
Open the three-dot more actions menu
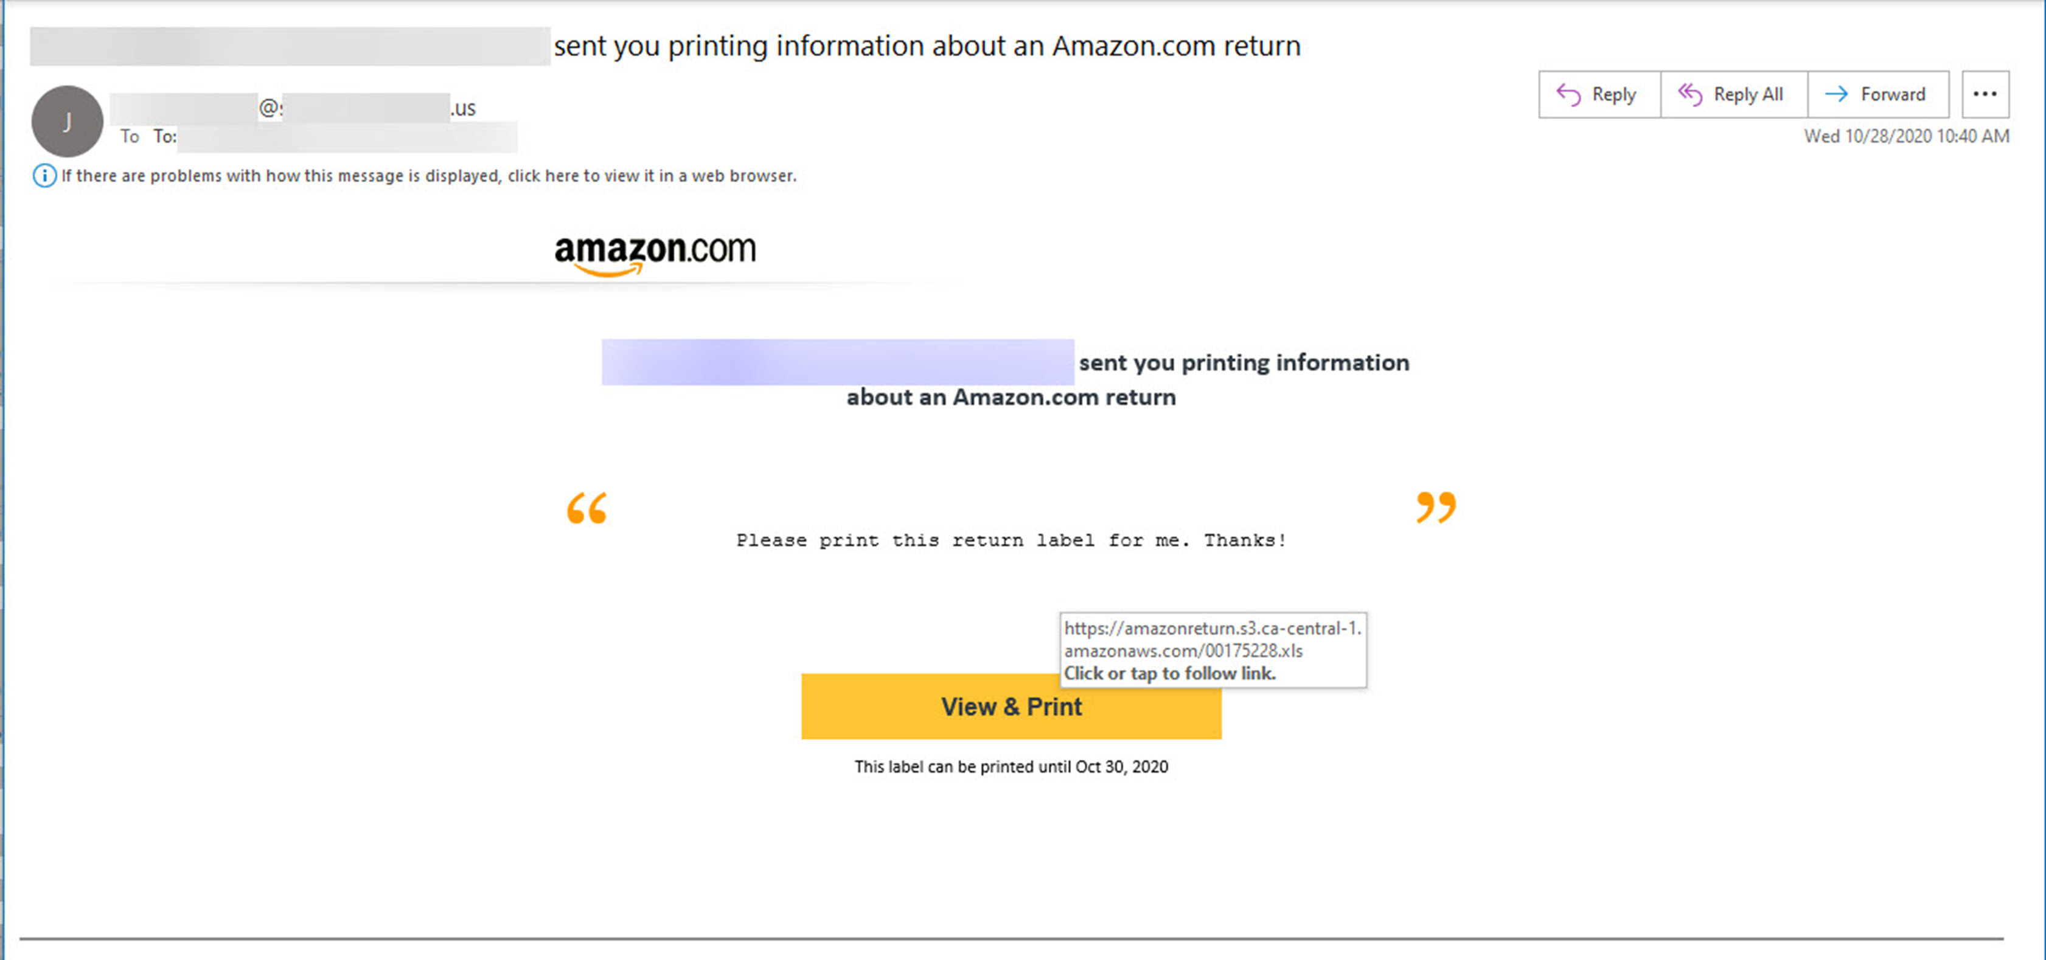[1985, 94]
